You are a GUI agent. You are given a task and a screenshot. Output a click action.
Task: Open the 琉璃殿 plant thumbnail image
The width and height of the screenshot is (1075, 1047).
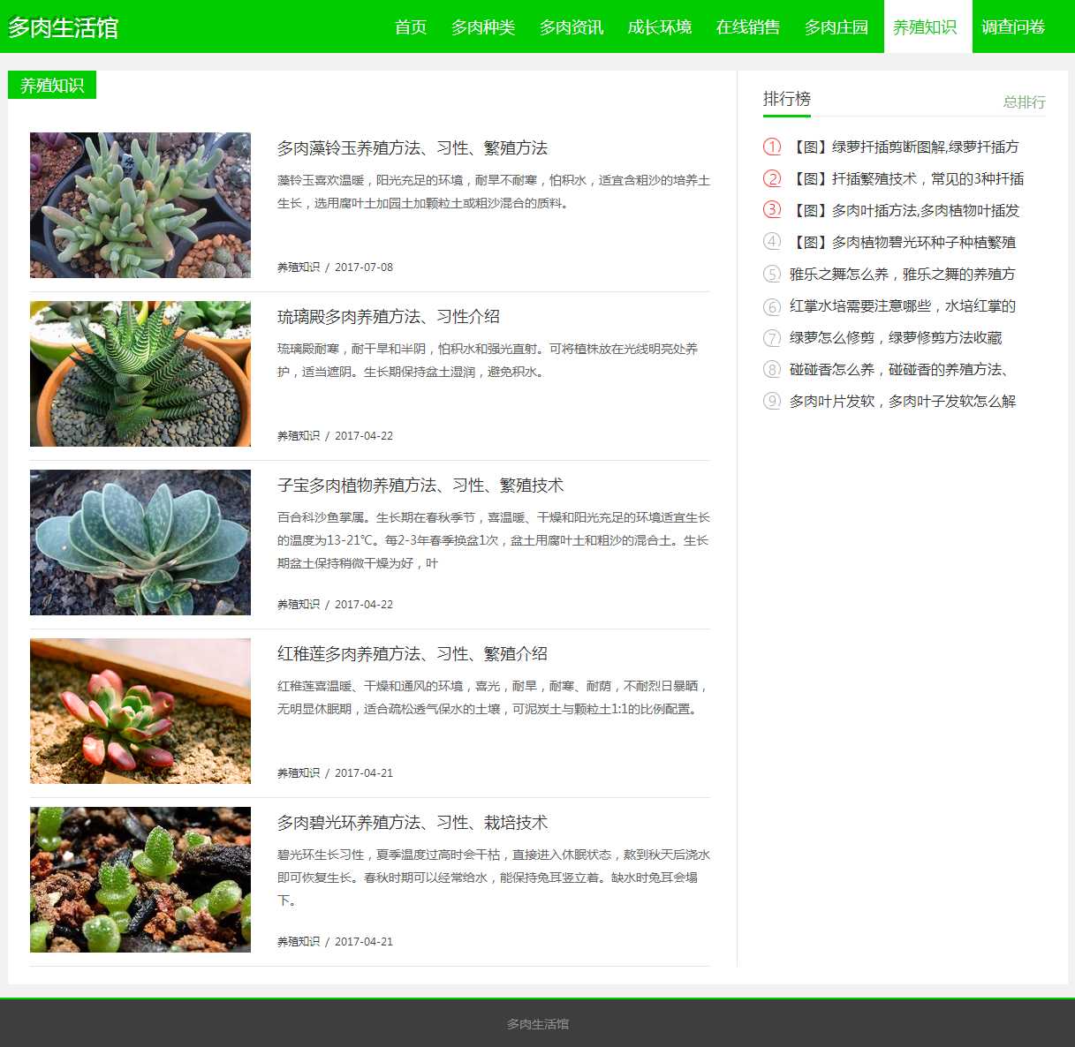click(x=140, y=374)
